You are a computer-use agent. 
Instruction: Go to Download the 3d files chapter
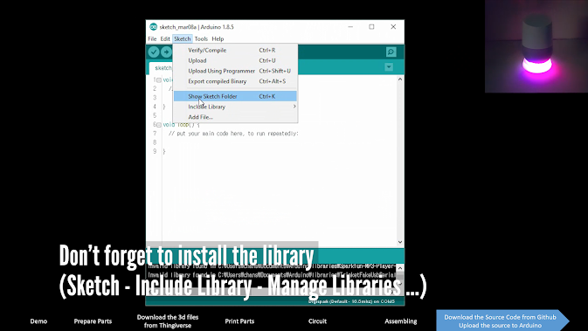(168, 321)
